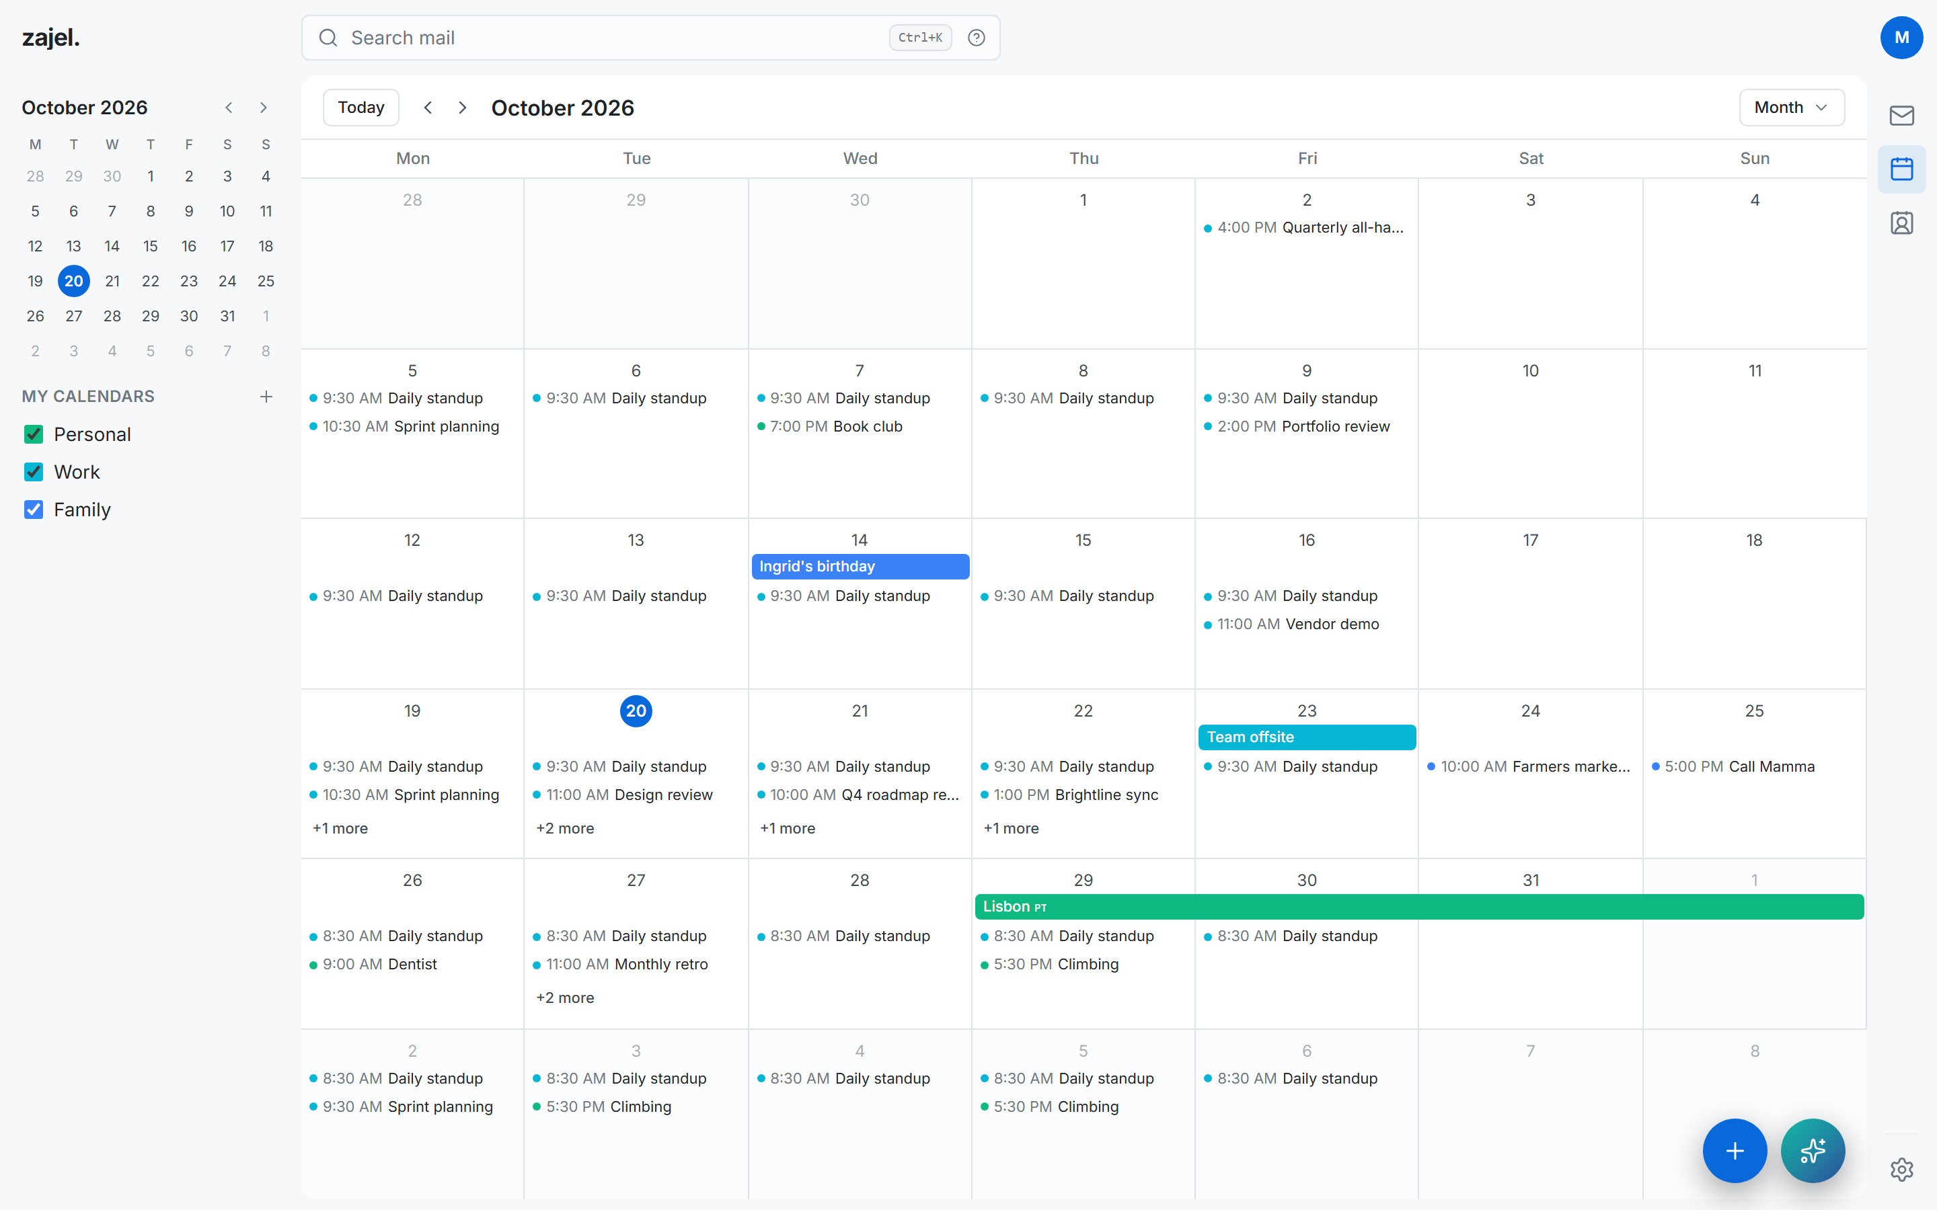Click the Today button
1937x1210 pixels.
pyautogui.click(x=361, y=108)
